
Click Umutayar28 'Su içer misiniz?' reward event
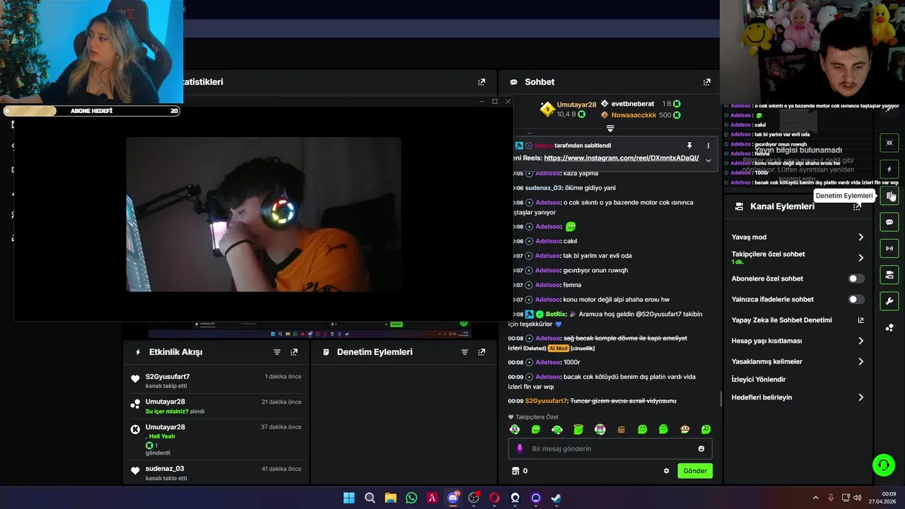(x=216, y=406)
